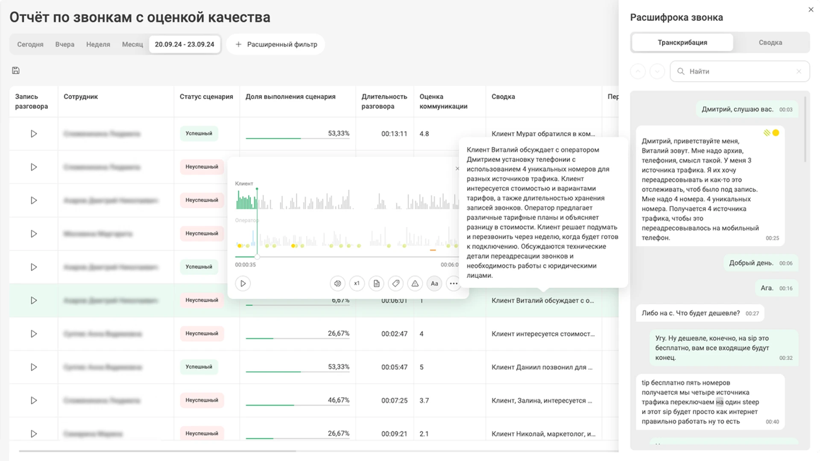The image size is (820, 461).
Task: Click the document notes icon in player
Action: [376, 283]
